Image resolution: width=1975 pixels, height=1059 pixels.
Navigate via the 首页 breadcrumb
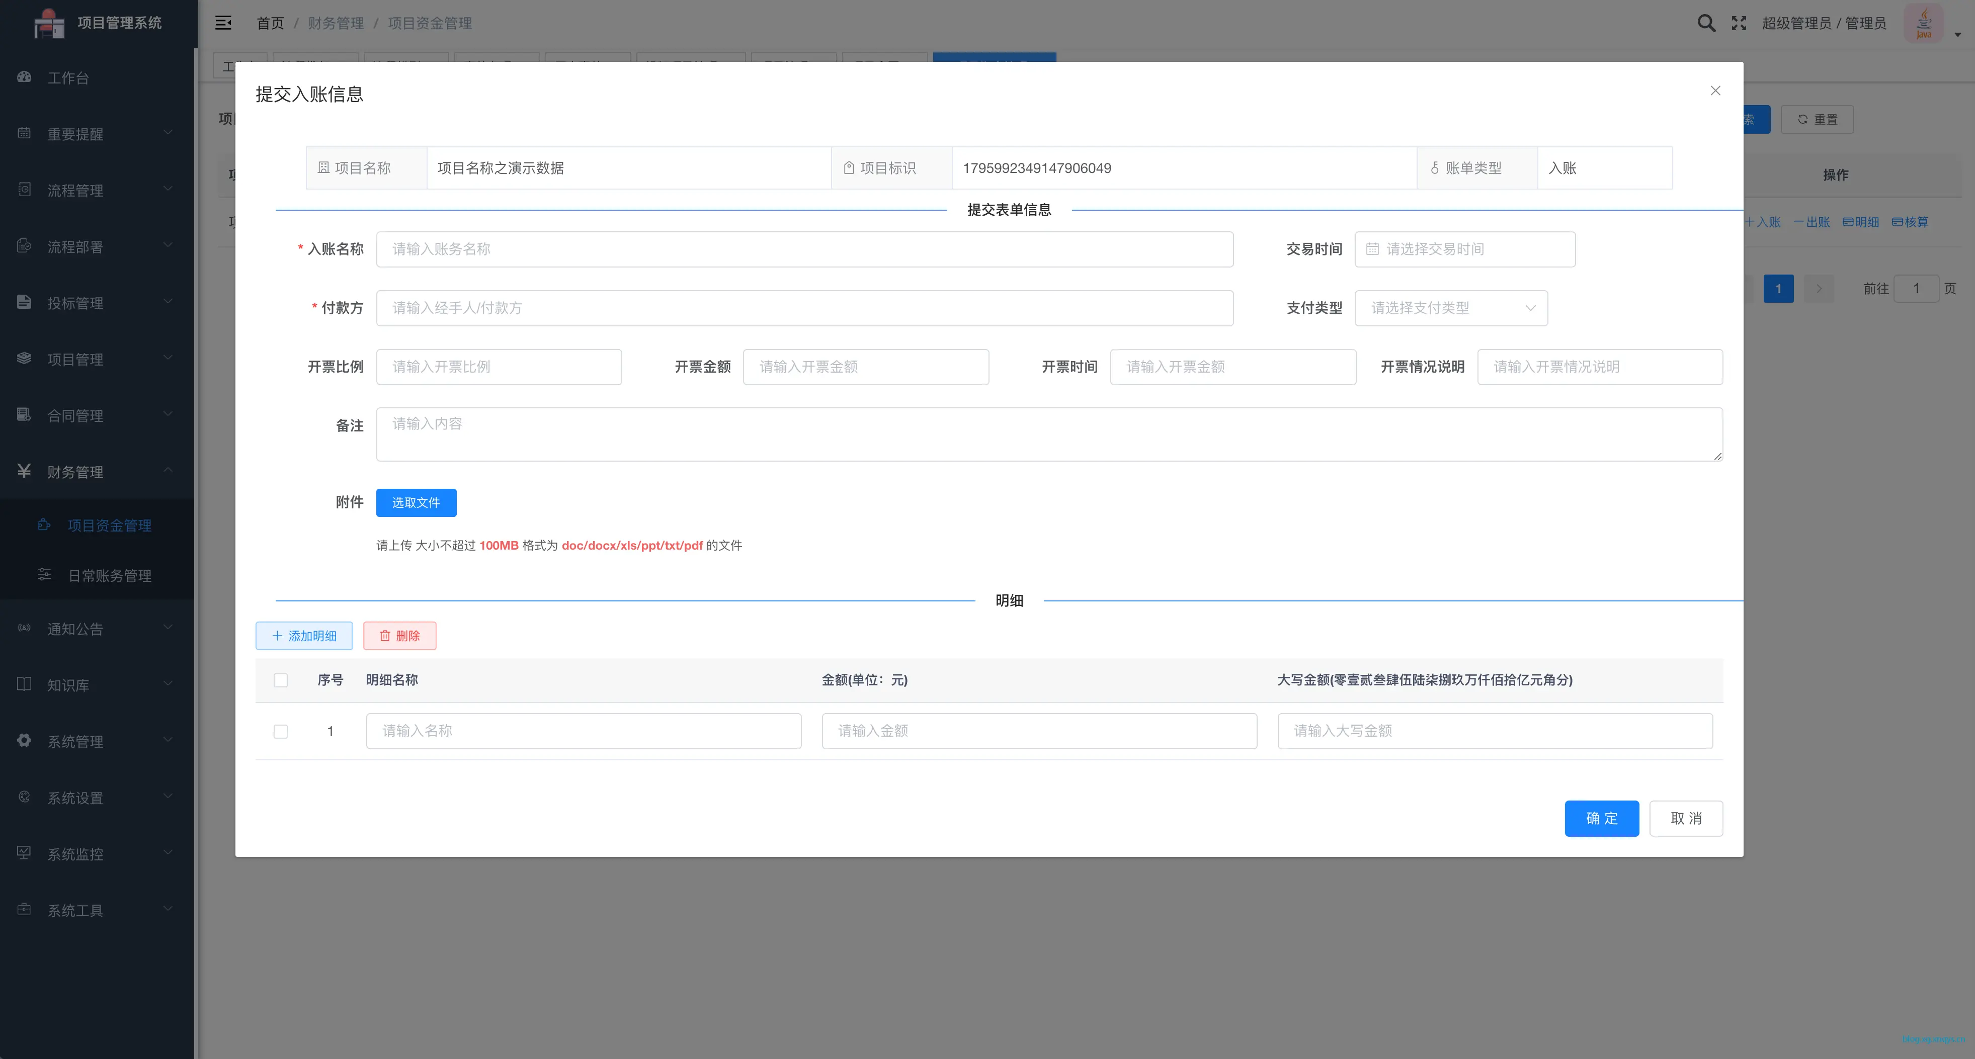click(x=270, y=23)
